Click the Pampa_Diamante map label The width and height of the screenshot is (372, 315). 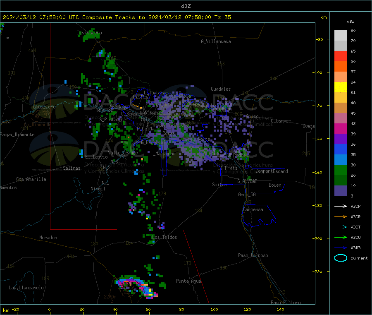tap(17, 135)
